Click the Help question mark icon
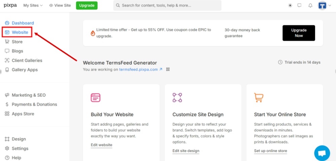The height and width of the screenshot is (161, 336). (x=7, y=158)
